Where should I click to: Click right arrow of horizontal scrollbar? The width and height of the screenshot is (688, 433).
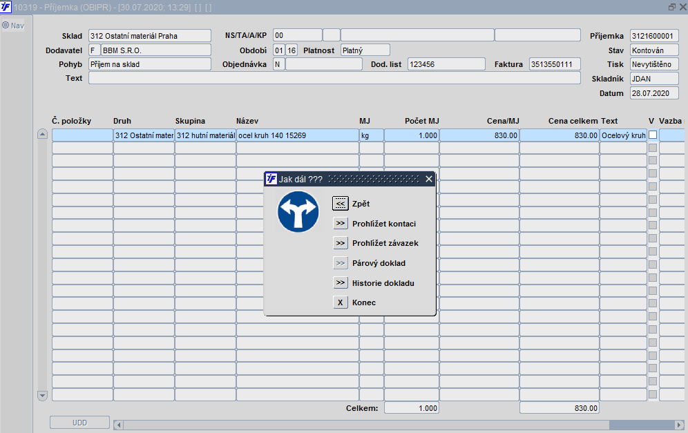[x=679, y=425]
